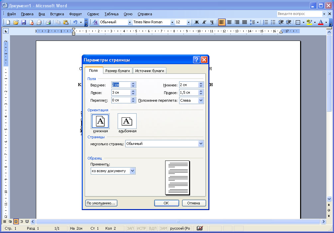Center the text alignment
The width and height of the screenshot is (334, 233).
229,22
